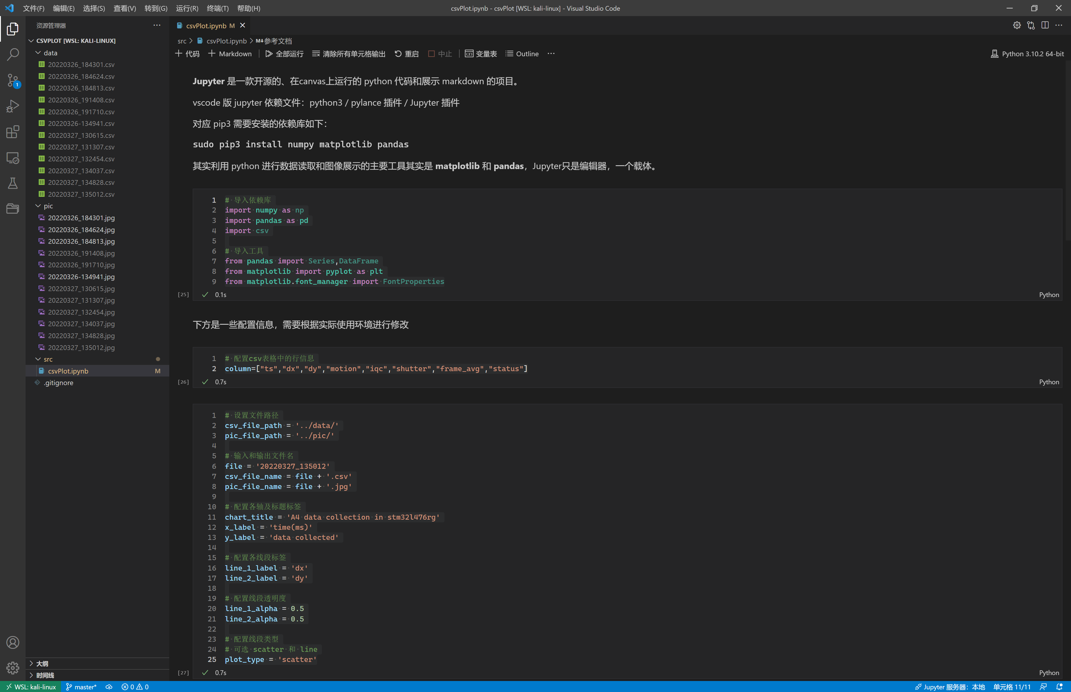Screen dimensions: 1071x692
Task: Clear all cell outputs (清除所有单元格输出)
Action: click(349, 54)
